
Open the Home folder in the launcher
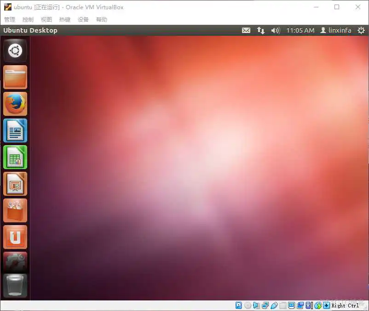click(15, 77)
